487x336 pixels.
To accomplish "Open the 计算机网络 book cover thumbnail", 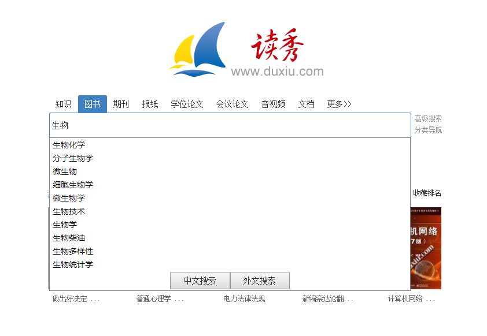I will (426, 248).
